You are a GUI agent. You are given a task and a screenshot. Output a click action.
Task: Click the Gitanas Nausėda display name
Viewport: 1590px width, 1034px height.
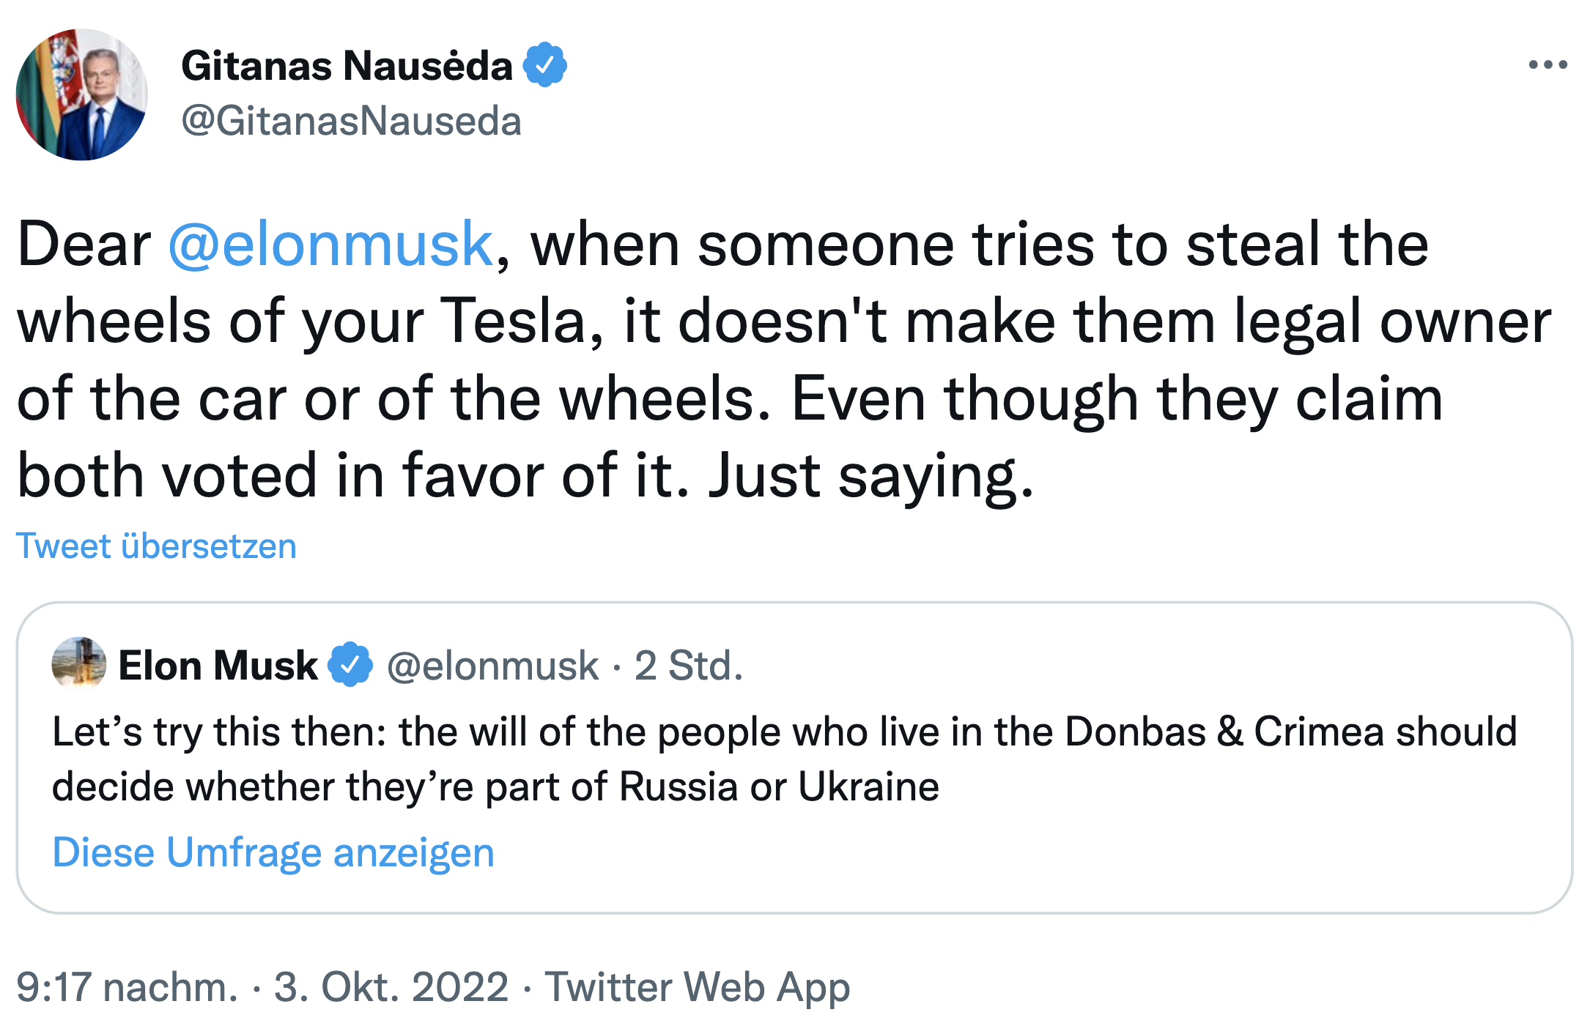347,66
